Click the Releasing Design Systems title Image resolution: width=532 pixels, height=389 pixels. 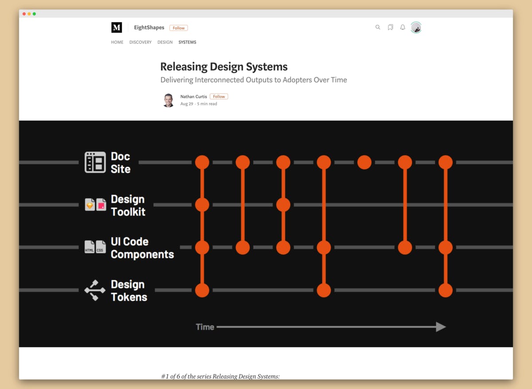pos(224,67)
